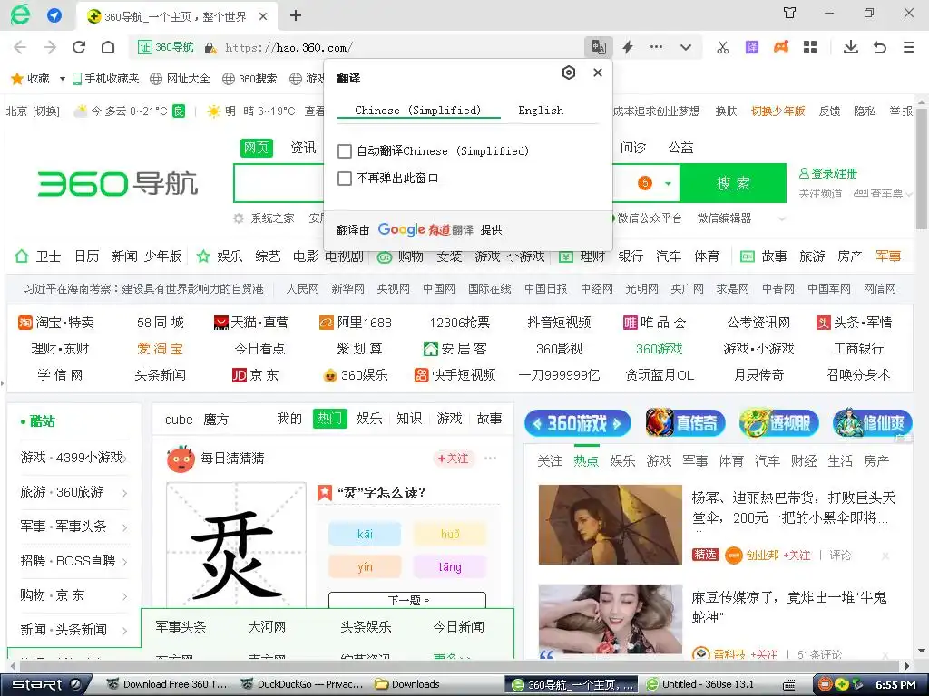
Task: Click the scissors screenshot tool icon
Action: (723, 47)
